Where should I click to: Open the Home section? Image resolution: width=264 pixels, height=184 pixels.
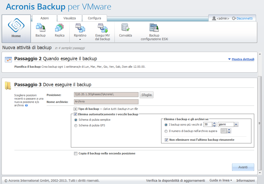[x=16, y=29]
